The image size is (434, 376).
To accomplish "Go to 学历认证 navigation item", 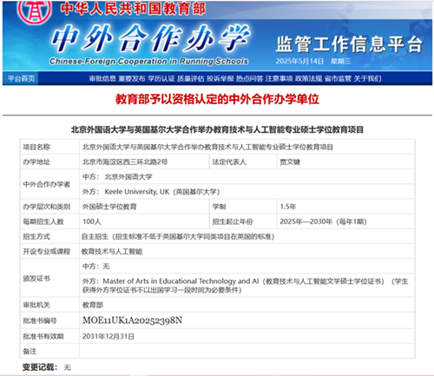I will (161, 79).
